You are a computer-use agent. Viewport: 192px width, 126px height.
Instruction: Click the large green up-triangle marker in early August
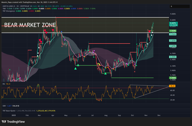click(105, 73)
